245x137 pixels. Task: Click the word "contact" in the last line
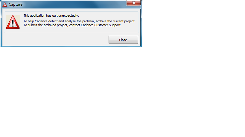pos(74,25)
